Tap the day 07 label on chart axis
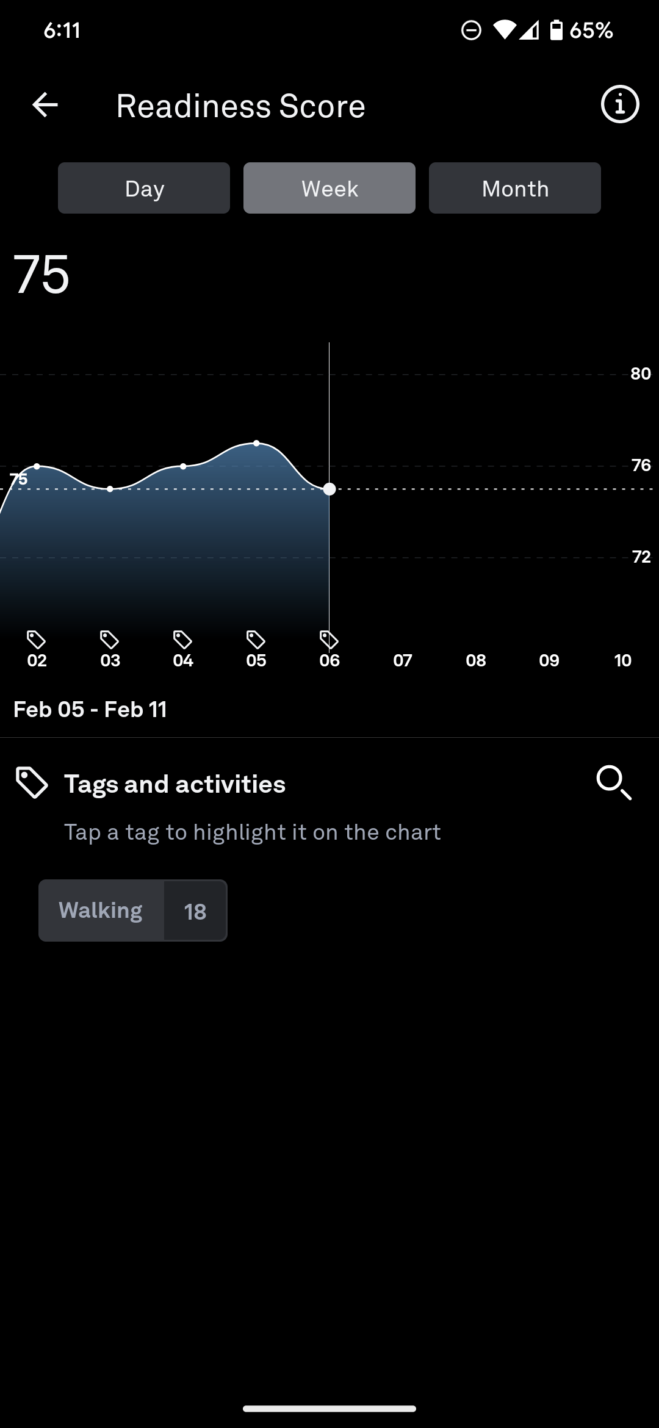The width and height of the screenshot is (659, 1428). click(x=403, y=660)
